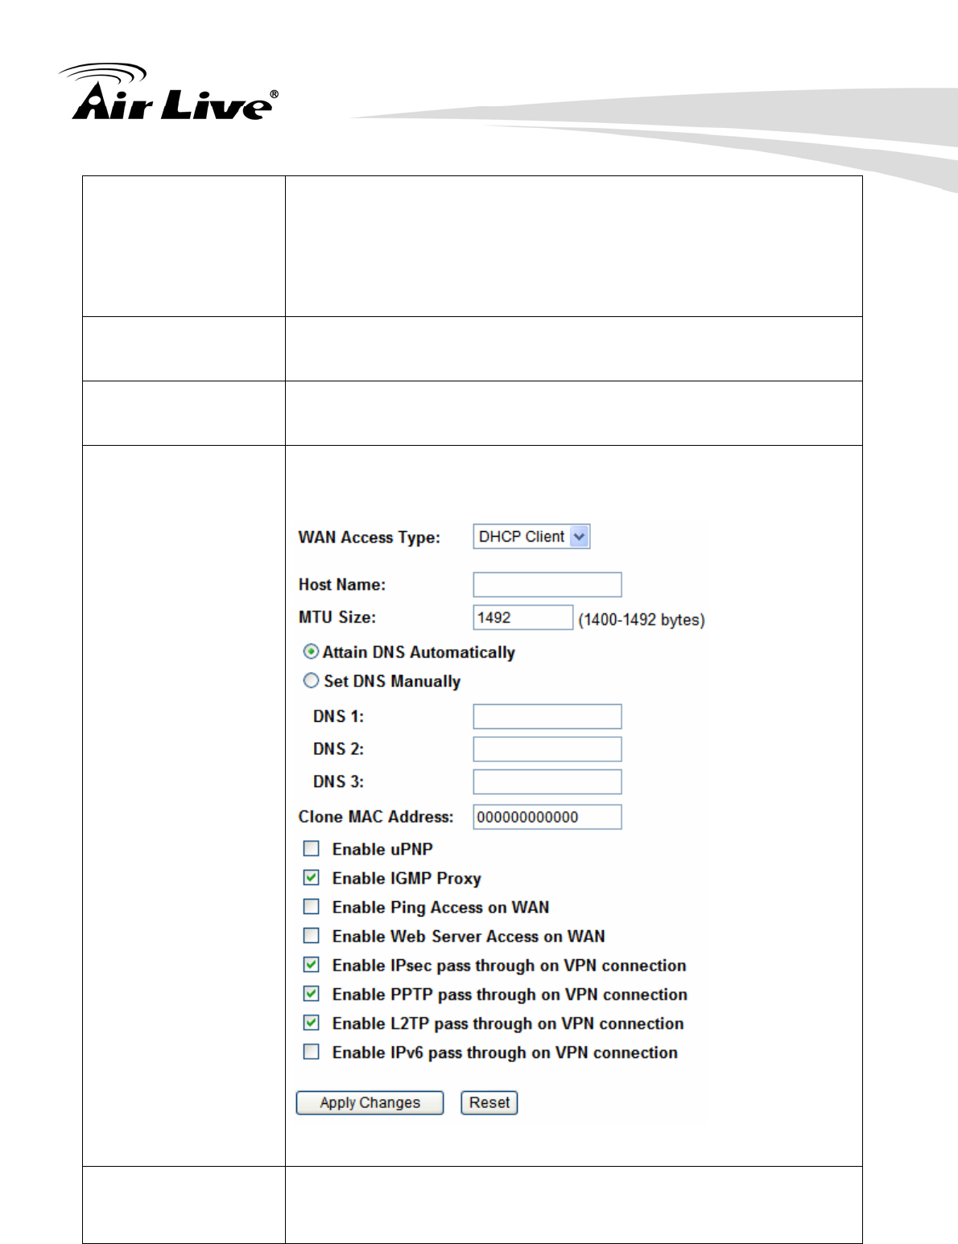Click the DNS 3 input field

[547, 781]
